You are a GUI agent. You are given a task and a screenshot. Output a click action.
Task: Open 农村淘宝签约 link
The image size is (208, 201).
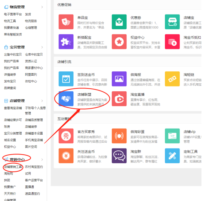[x=34, y=167]
